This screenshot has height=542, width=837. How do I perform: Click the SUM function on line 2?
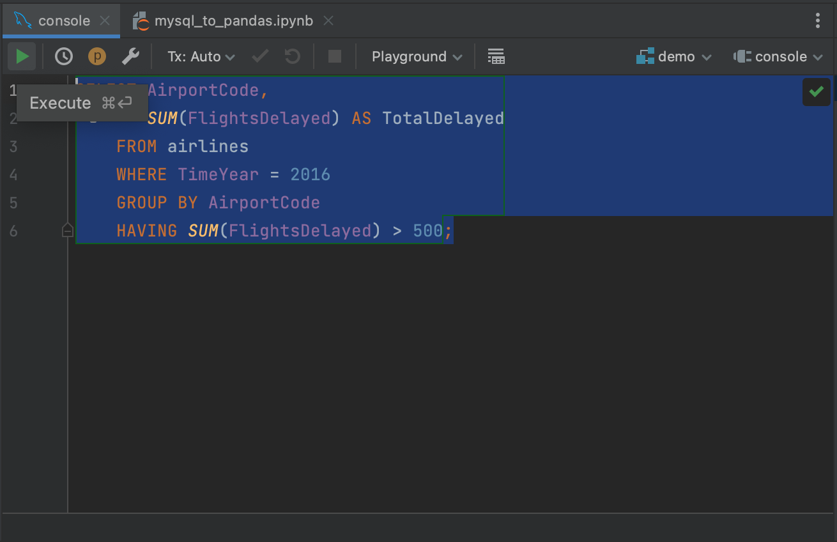162,118
